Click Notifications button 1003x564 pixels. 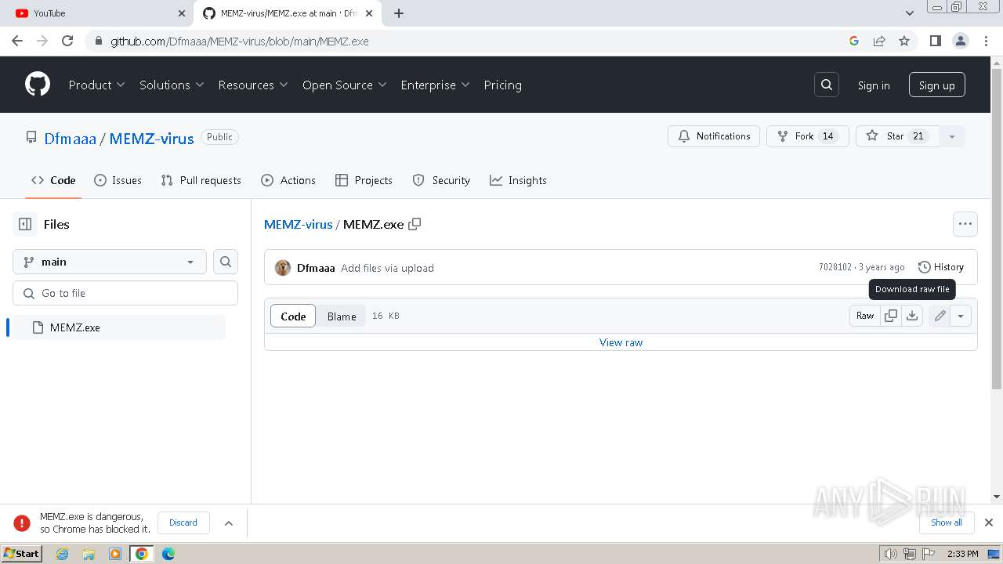[714, 136]
